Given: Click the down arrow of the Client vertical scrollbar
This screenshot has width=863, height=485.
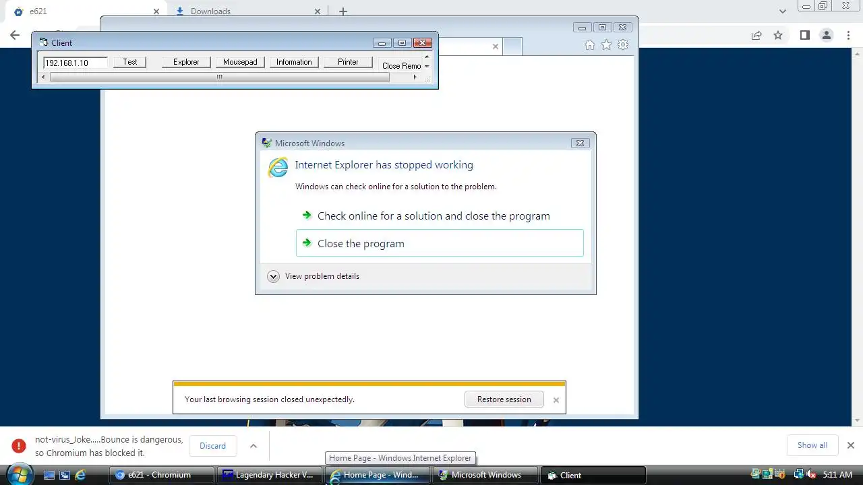Looking at the screenshot, I should [x=427, y=66].
